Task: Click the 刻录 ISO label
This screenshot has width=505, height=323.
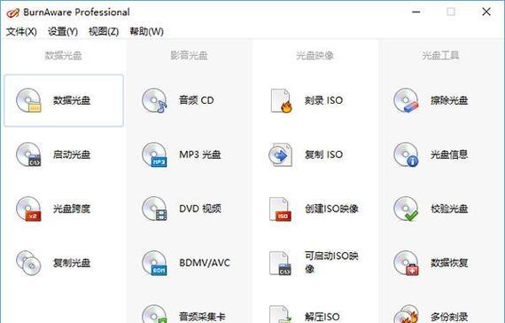Action: tap(323, 100)
